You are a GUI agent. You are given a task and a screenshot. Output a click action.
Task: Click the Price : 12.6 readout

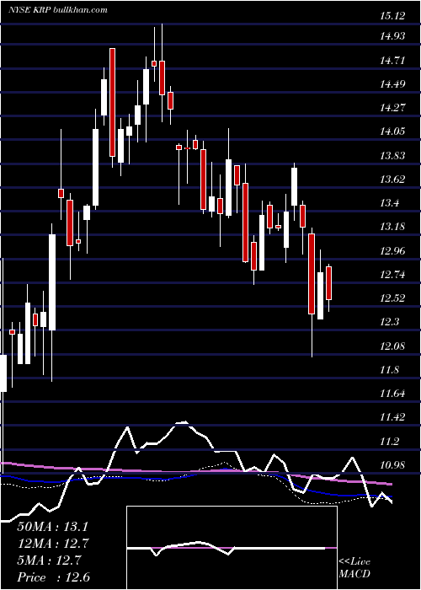point(53,577)
